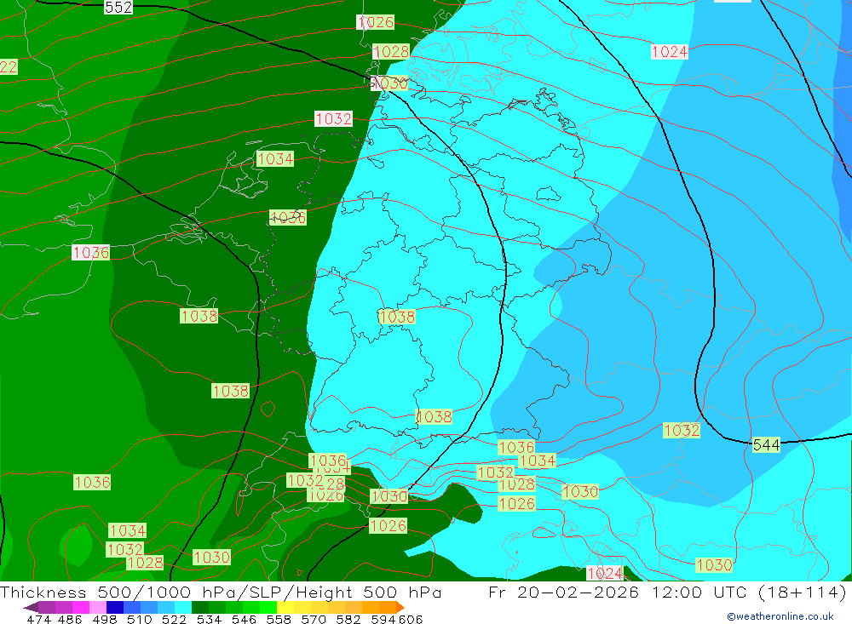This screenshot has height=624, width=852.
Task: Pick the bright yellow legend swatch after 558
Action: tap(285, 607)
